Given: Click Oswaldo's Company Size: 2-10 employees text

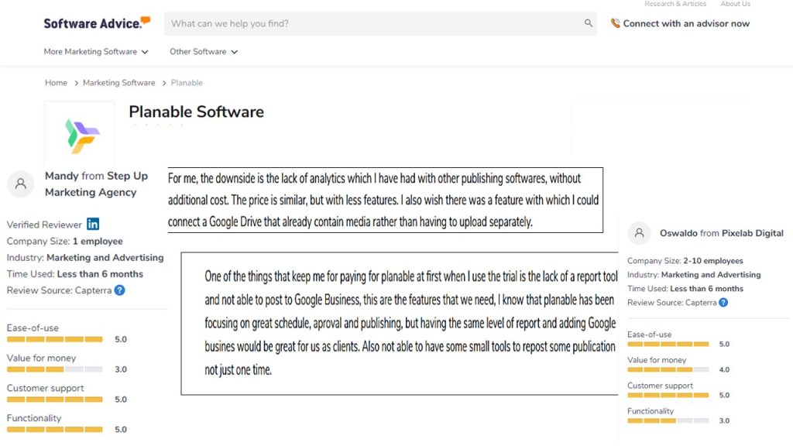Looking at the screenshot, I should click(x=685, y=261).
